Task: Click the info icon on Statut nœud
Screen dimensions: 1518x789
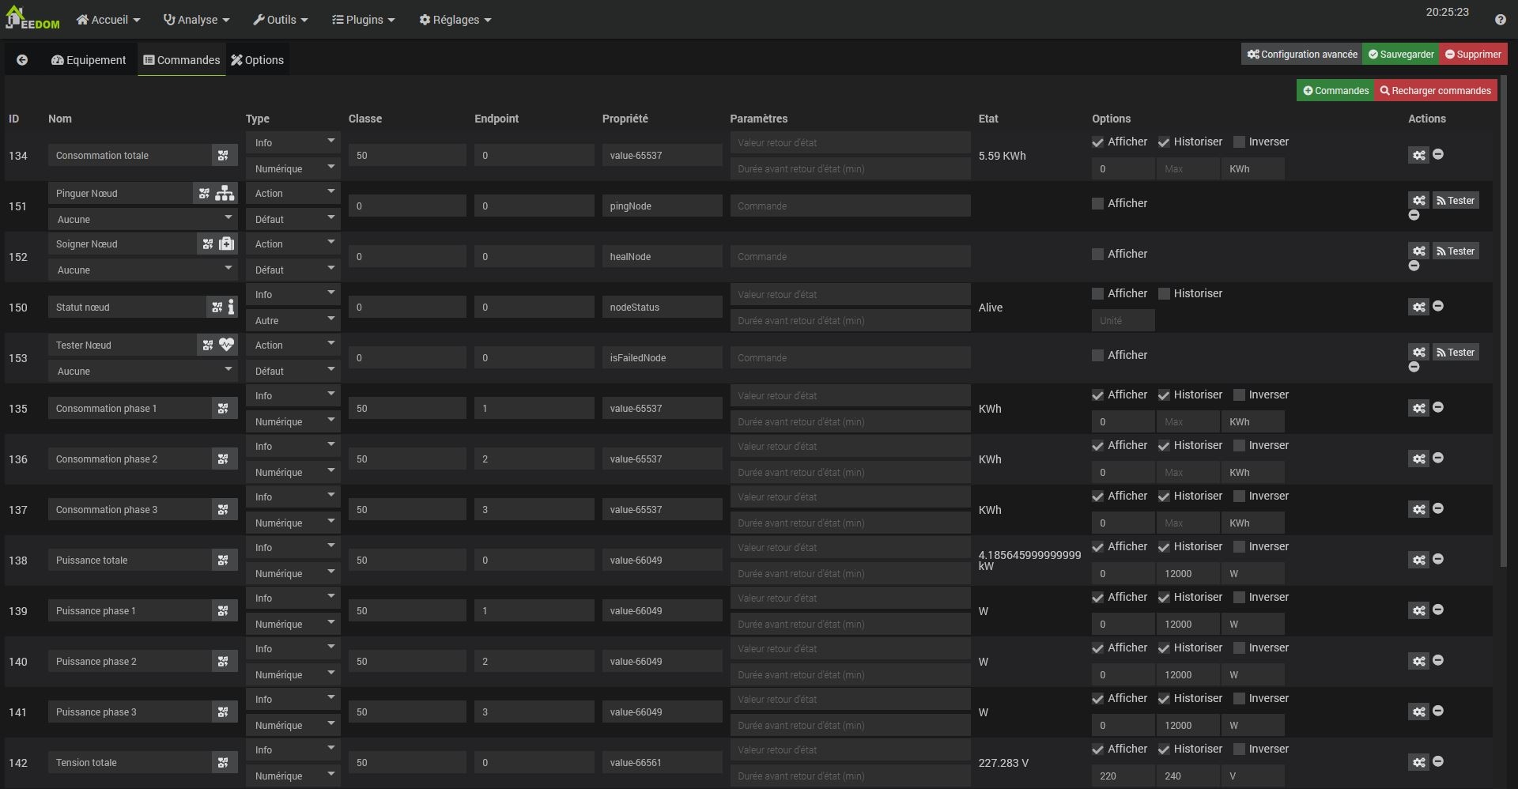Action: (x=231, y=307)
